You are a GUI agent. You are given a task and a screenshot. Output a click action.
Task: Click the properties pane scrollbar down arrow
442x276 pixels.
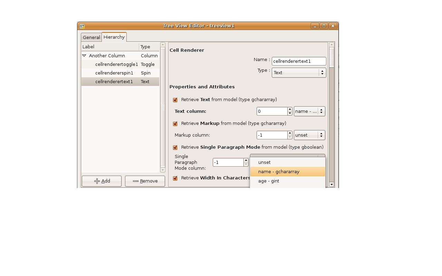pos(332,185)
